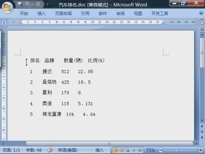Viewport: 205px width, 154px height.
Task: Click the brand name 桑塔纳
Action: click(49, 82)
